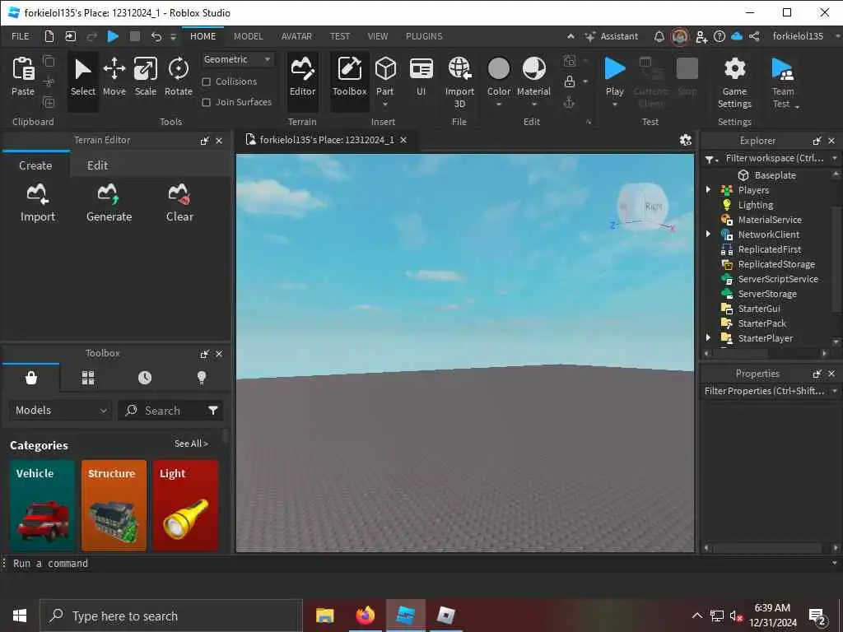Open the Material dropdown arrow
Image resolution: width=843 pixels, height=632 pixels.
(533, 105)
